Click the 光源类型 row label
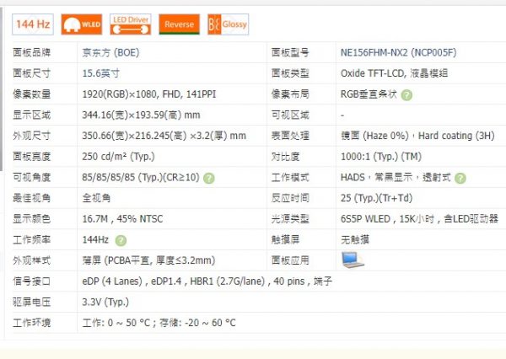 (x=290, y=219)
